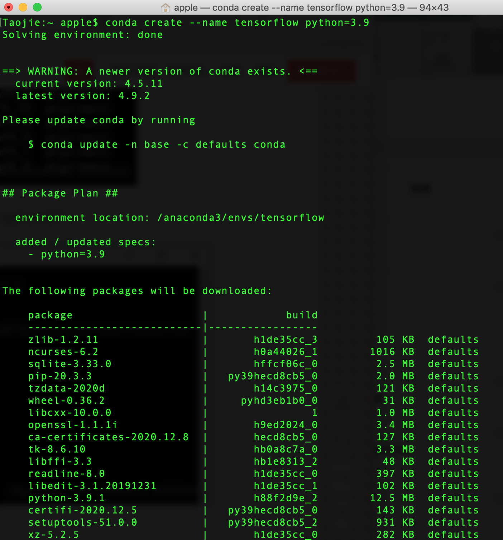Image resolution: width=503 pixels, height=540 pixels.
Task: Click package name wheel-0.36.2
Action: [x=67, y=401]
